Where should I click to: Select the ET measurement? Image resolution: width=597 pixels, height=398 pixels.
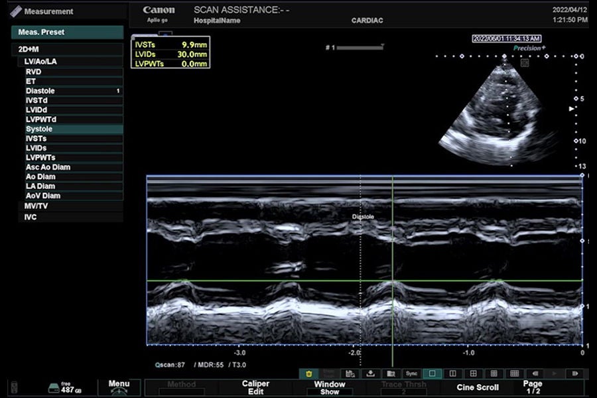pyautogui.click(x=74, y=81)
